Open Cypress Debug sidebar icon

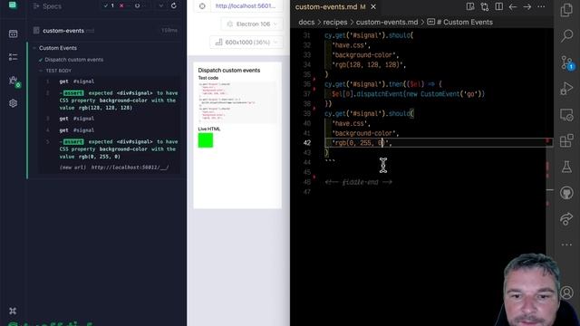(x=14, y=81)
